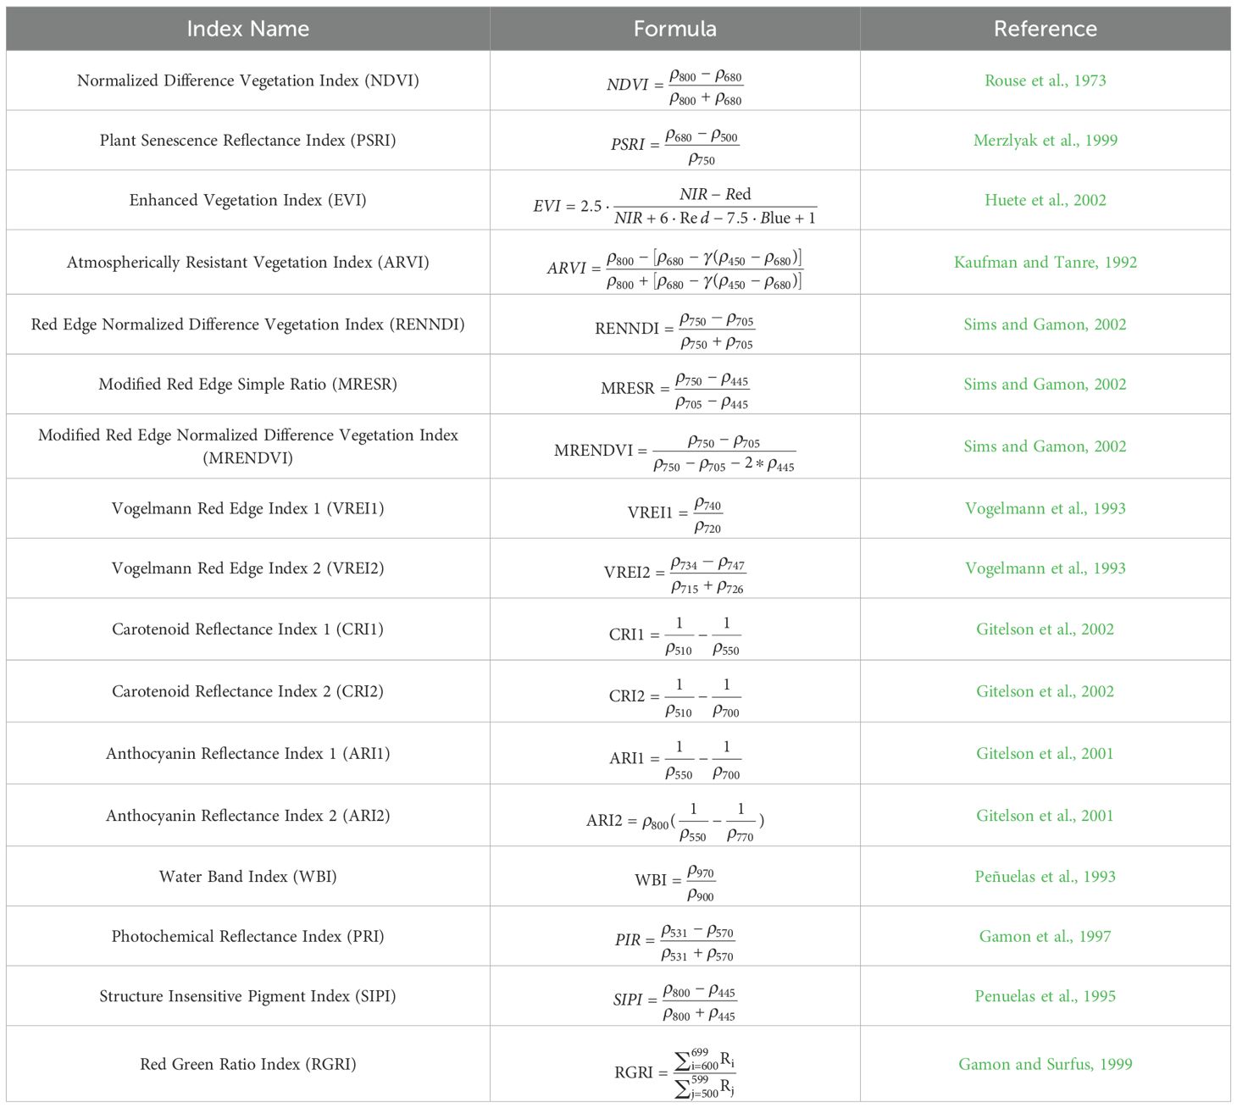The width and height of the screenshot is (1237, 1108).
Task: Follow the Peñuelas et al., 1993 citation
Action: (x=1045, y=877)
